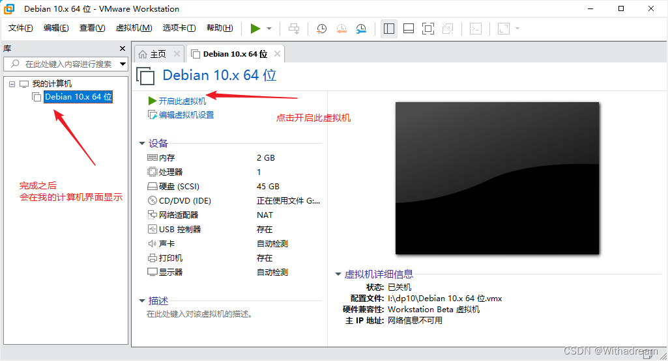The height and width of the screenshot is (361, 668).
Task: Click the CD/DVD (IDE) disc icon
Action: point(152,200)
